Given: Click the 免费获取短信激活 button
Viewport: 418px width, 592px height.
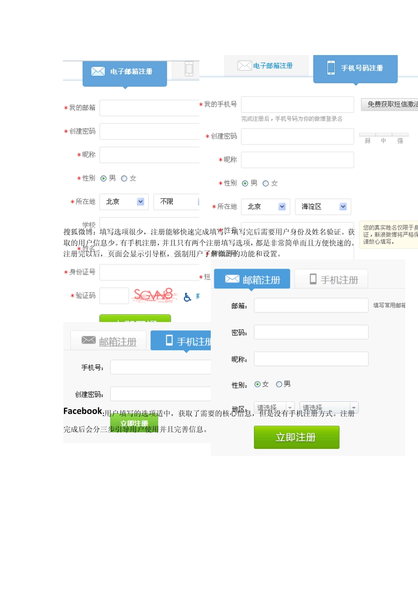Looking at the screenshot, I should click(390, 104).
